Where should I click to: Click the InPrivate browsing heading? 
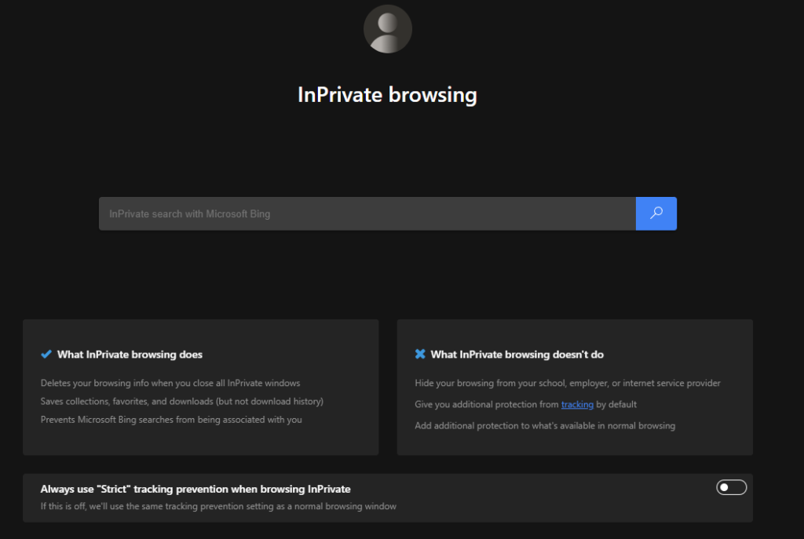[x=387, y=95]
